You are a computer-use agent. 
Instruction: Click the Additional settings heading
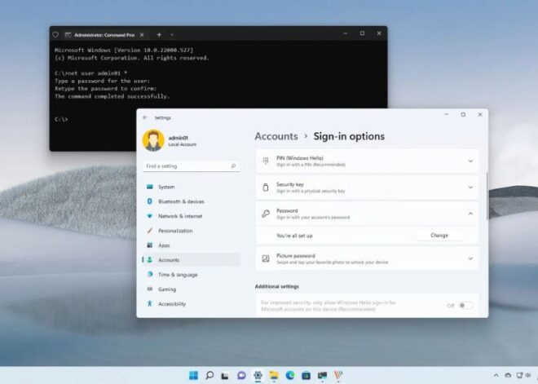coord(277,286)
